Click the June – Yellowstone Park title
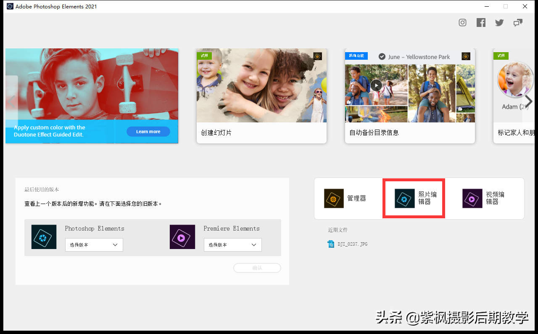The height and width of the screenshot is (334, 538). (x=419, y=57)
